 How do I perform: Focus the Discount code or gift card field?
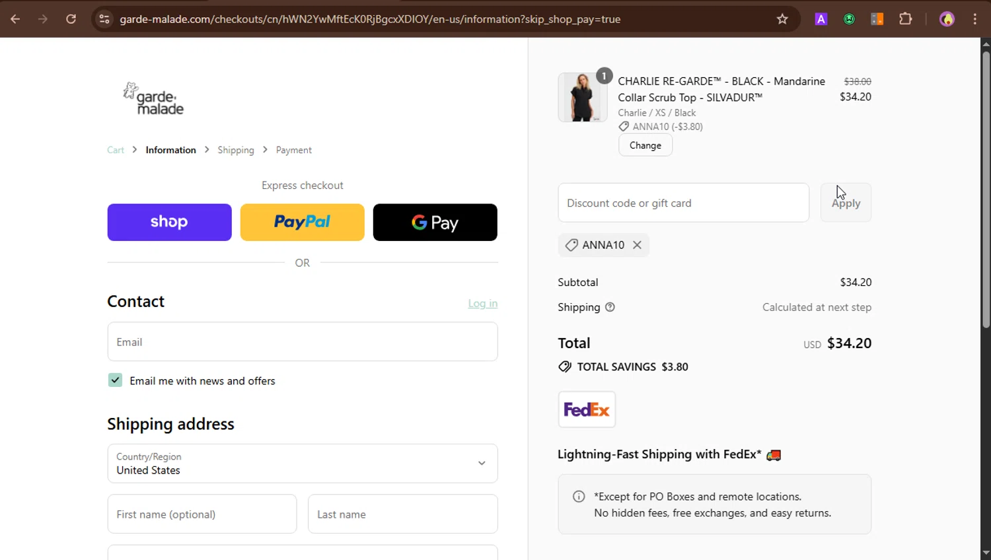click(684, 203)
